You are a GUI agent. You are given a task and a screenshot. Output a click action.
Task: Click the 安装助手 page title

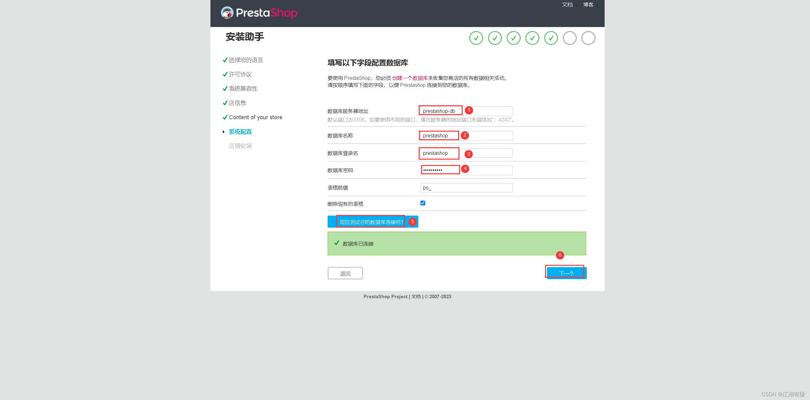[x=245, y=37]
